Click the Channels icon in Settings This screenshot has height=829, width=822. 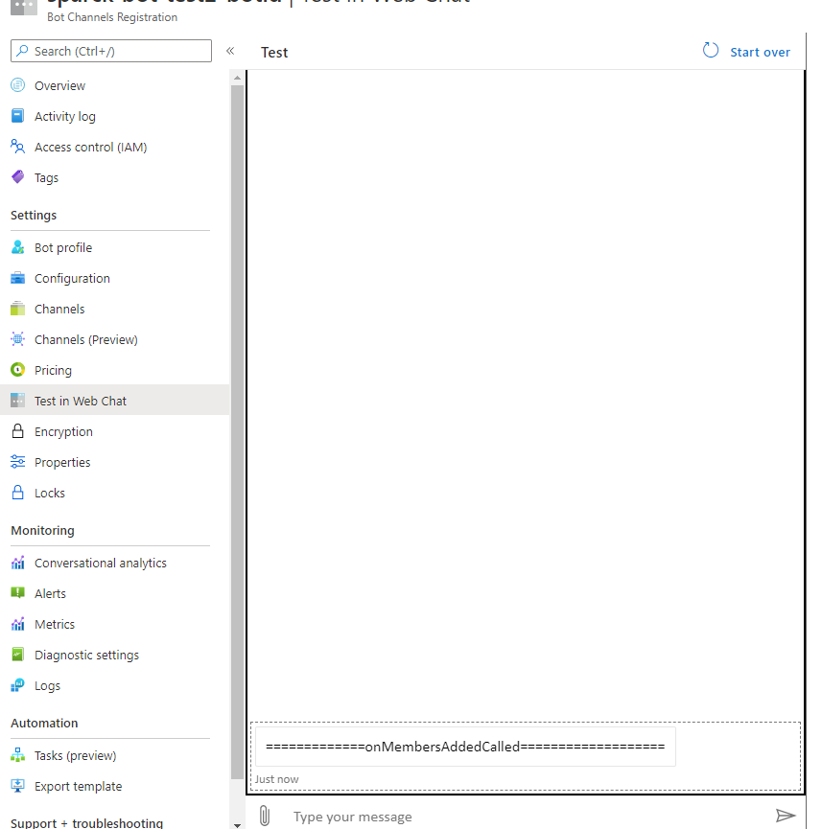click(x=18, y=309)
